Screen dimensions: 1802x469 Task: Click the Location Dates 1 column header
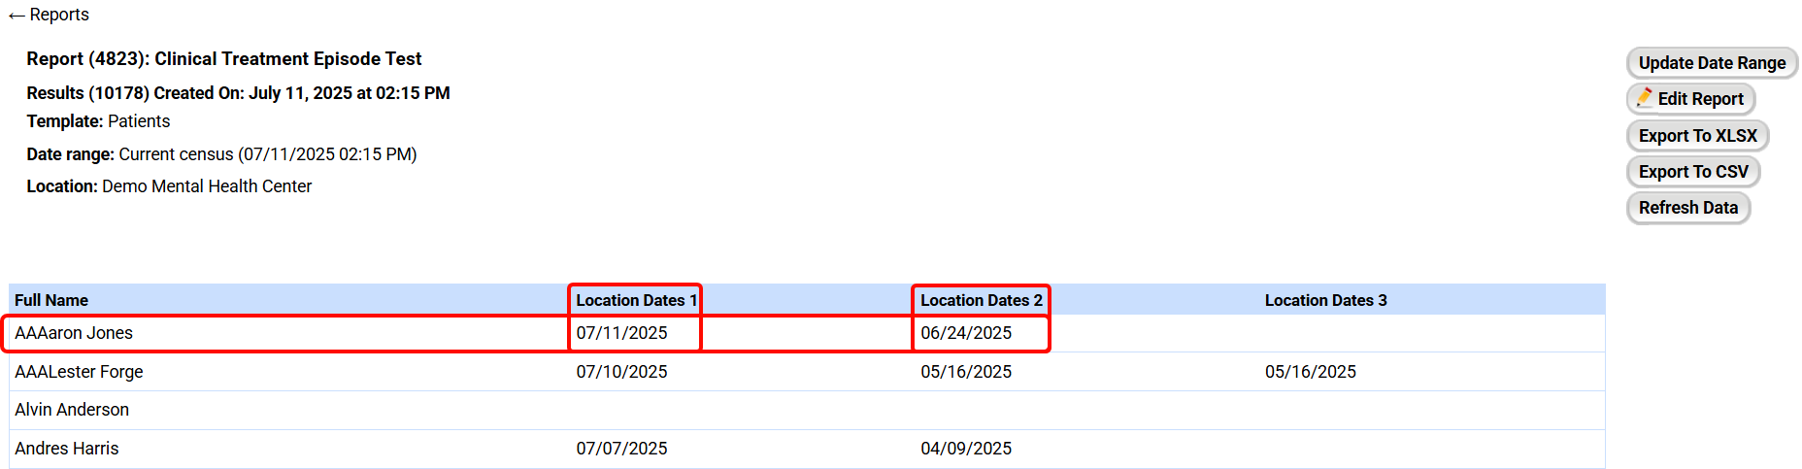coord(636,301)
